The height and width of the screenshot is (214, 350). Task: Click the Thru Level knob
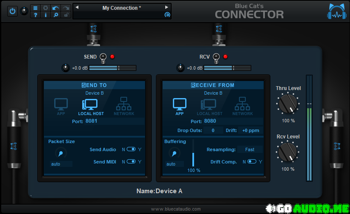click(288, 103)
